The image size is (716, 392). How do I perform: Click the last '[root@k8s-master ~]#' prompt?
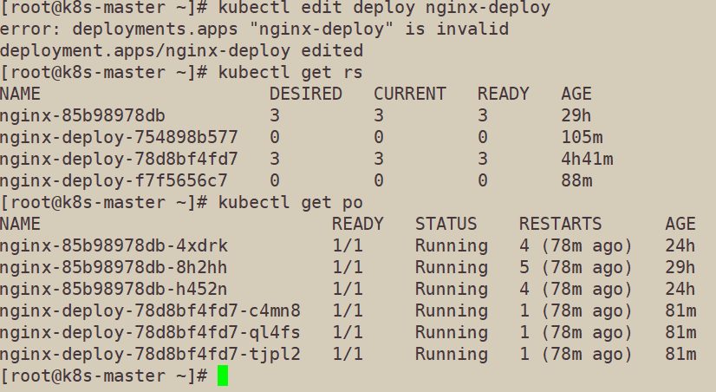coord(104,376)
